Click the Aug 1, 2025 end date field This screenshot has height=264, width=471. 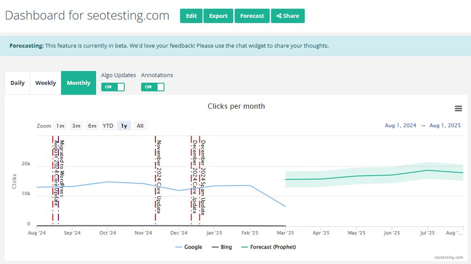click(445, 125)
